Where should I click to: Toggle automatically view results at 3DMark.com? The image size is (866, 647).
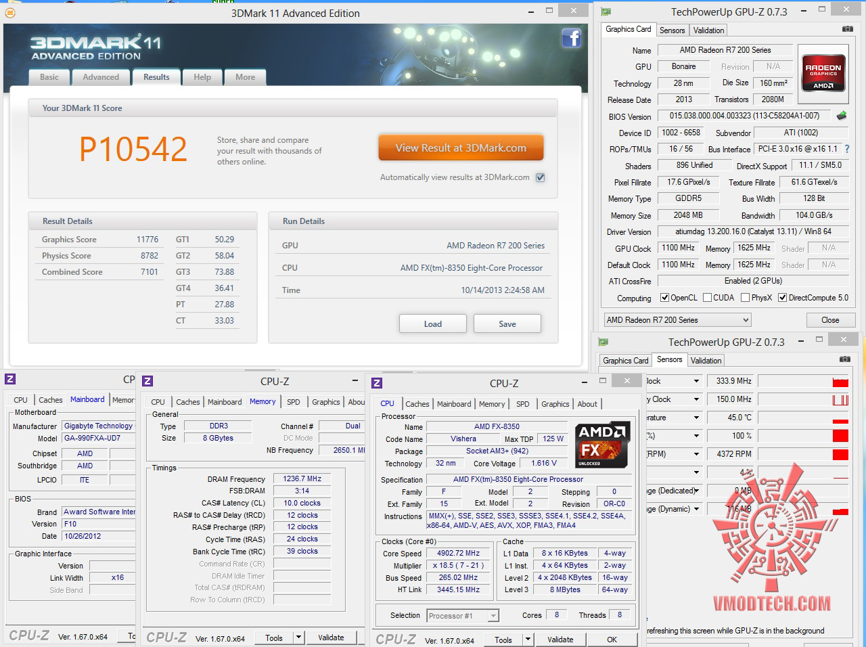pos(540,177)
